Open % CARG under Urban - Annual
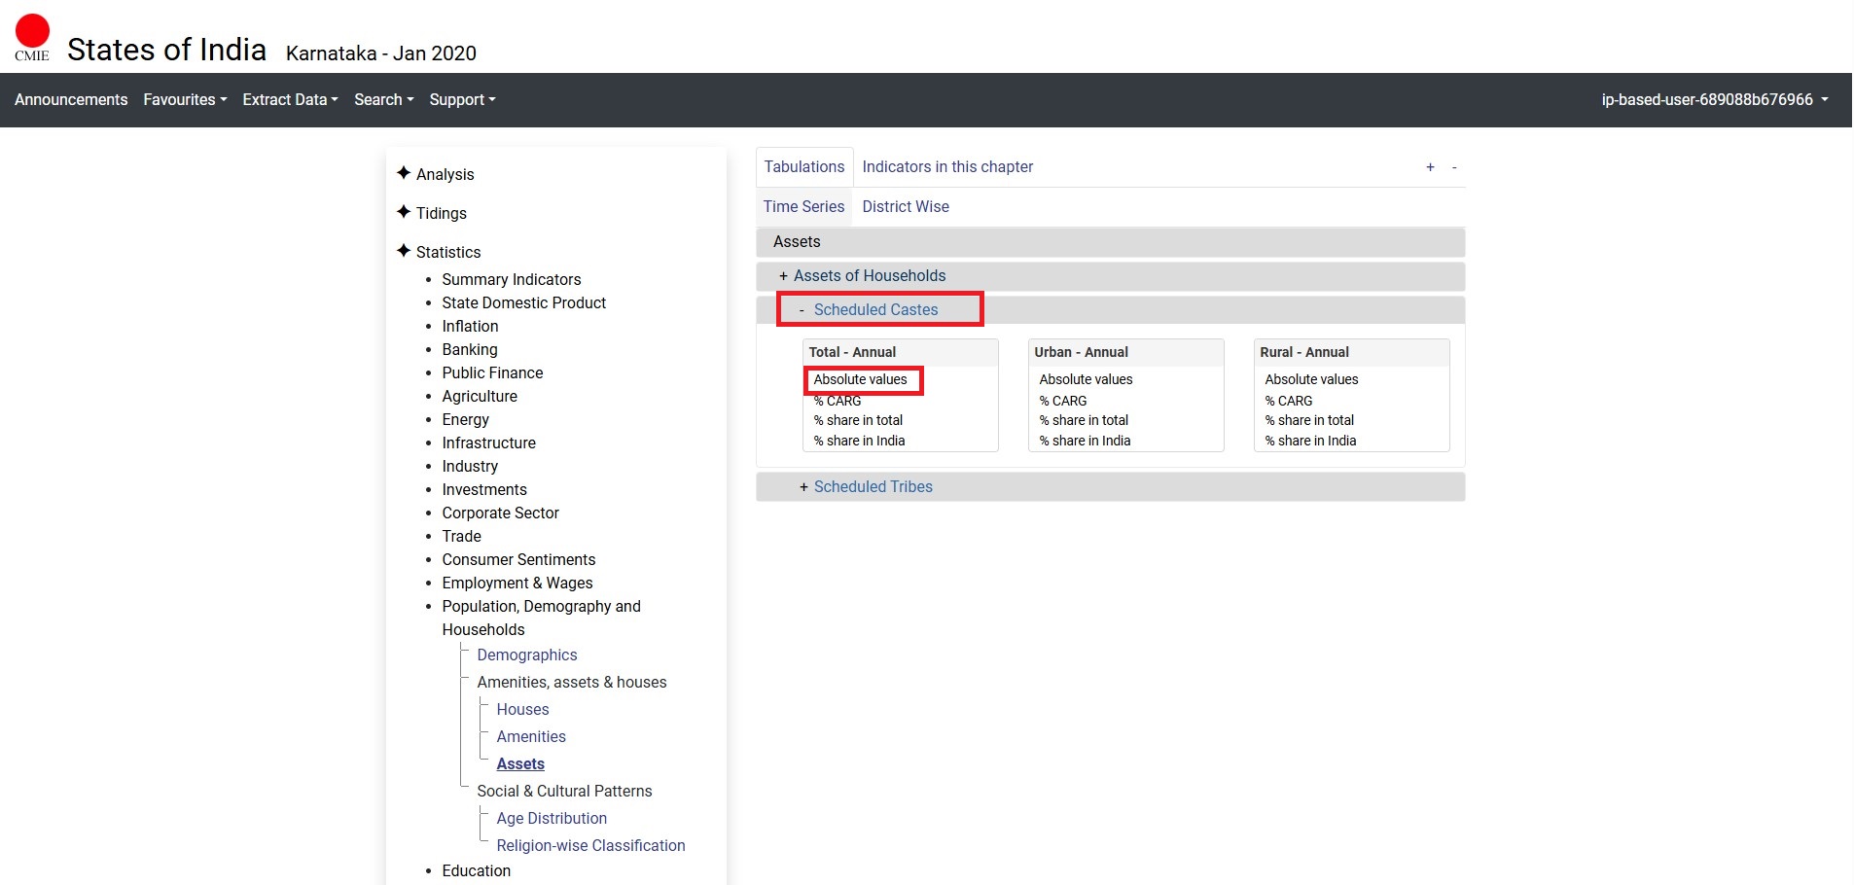The width and height of the screenshot is (1854, 885). [1062, 401]
